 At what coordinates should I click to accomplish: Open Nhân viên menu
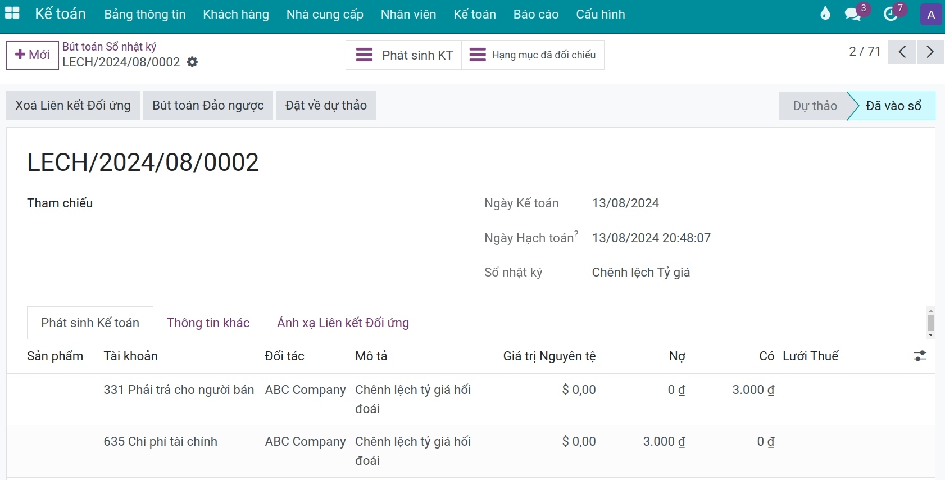[408, 14]
